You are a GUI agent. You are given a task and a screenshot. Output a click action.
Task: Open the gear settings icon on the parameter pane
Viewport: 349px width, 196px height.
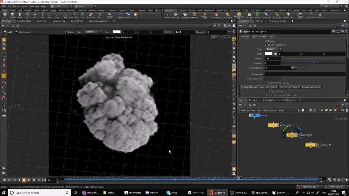[x=333, y=31]
